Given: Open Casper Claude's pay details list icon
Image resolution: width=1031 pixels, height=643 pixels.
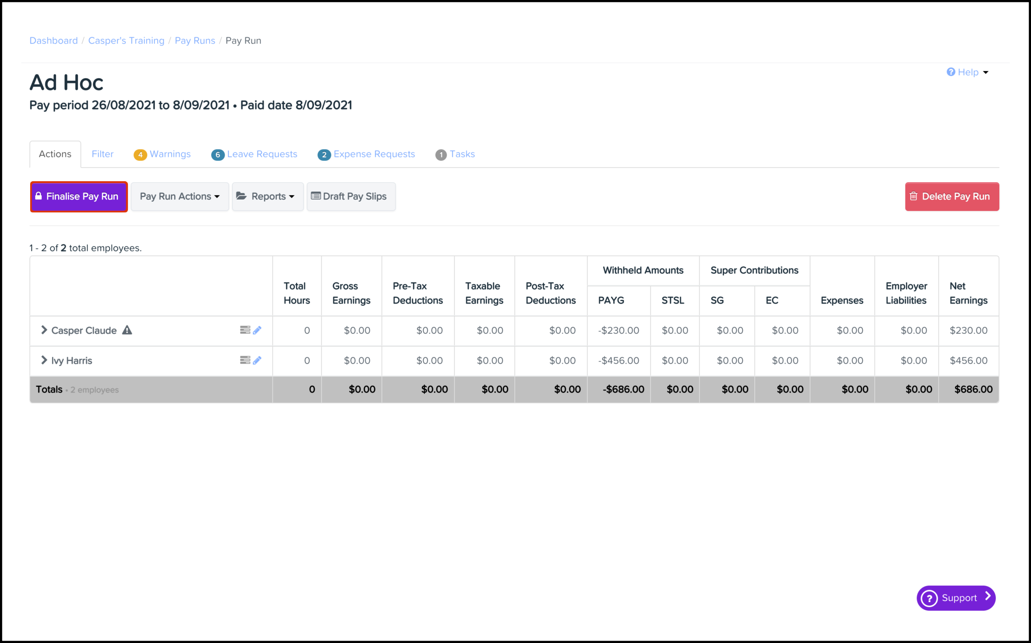Looking at the screenshot, I should coord(245,330).
